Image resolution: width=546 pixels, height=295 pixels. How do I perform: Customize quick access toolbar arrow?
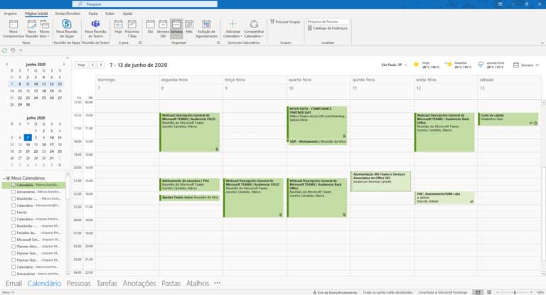21,50
